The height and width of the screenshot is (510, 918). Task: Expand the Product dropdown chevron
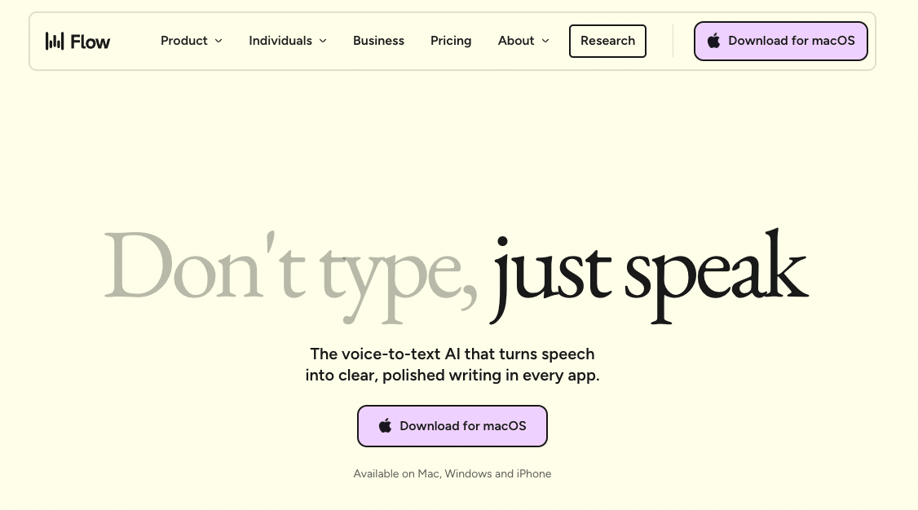(218, 41)
